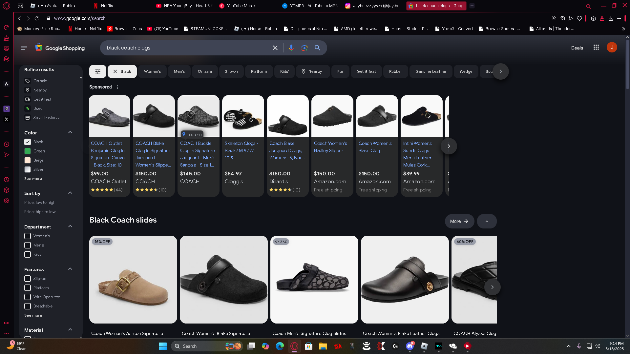Open sidebar settings gear
Image resolution: width=630 pixels, height=354 pixels.
coord(7,201)
